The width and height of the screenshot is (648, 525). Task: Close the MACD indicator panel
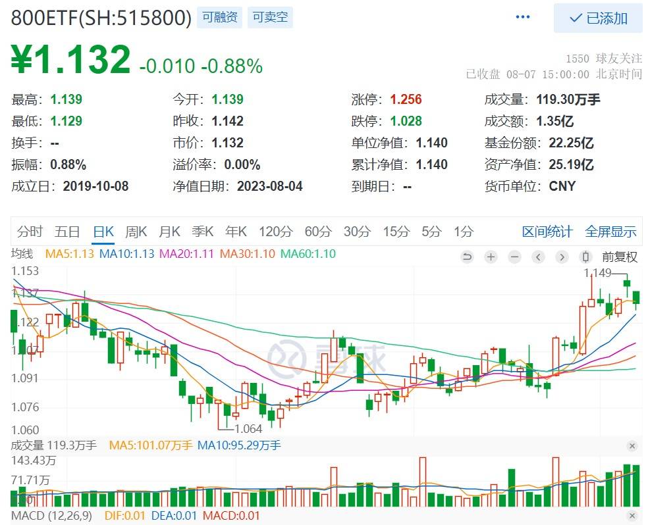pyautogui.click(x=632, y=516)
